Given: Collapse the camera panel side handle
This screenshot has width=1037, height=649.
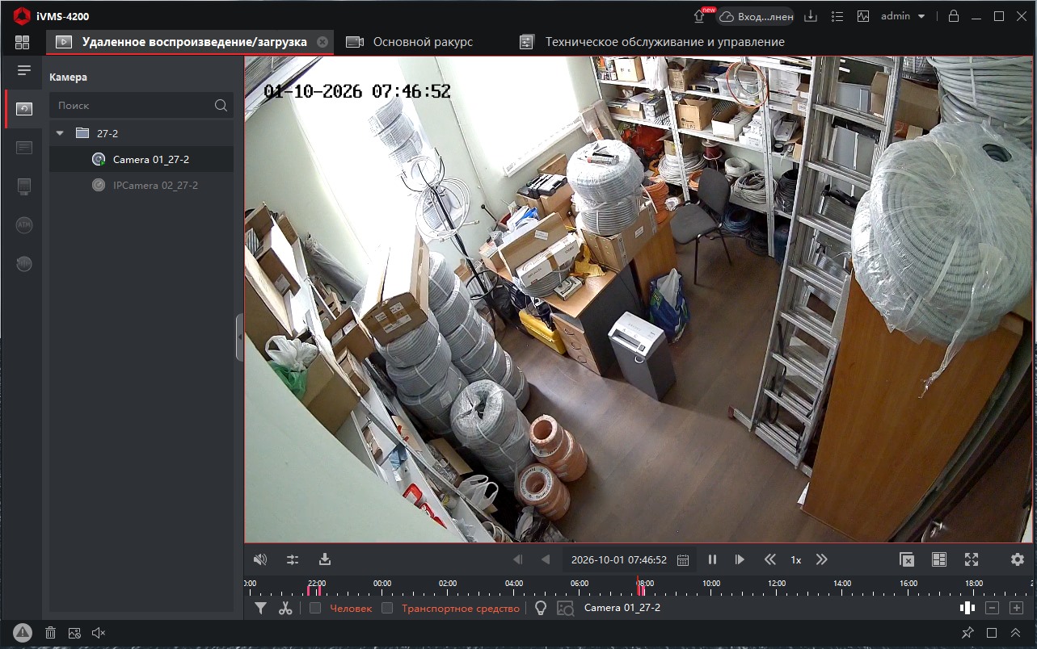Looking at the screenshot, I should [x=239, y=337].
